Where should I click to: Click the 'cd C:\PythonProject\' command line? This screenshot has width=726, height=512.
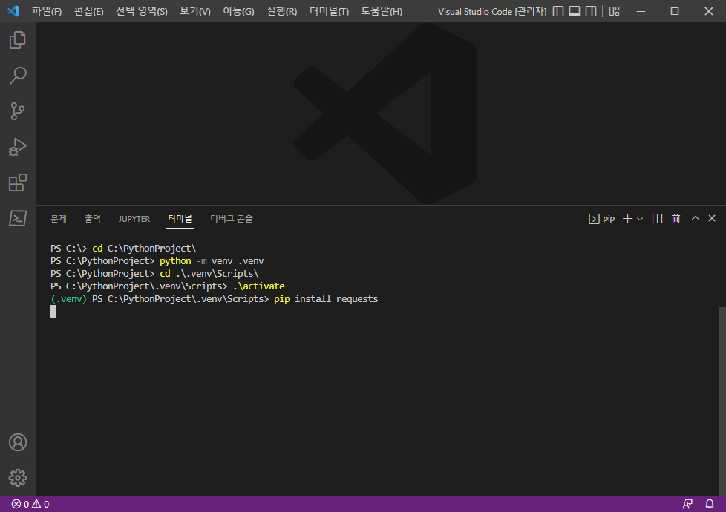[x=144, y=249]
